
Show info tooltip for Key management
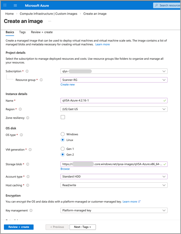pyautogui.click(x=31, y=210)
